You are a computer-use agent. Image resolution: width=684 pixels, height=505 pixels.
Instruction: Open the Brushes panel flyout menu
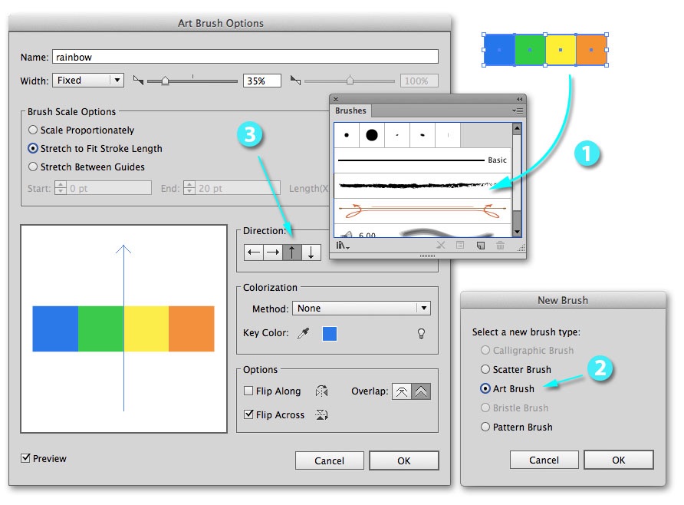point(517,111)
